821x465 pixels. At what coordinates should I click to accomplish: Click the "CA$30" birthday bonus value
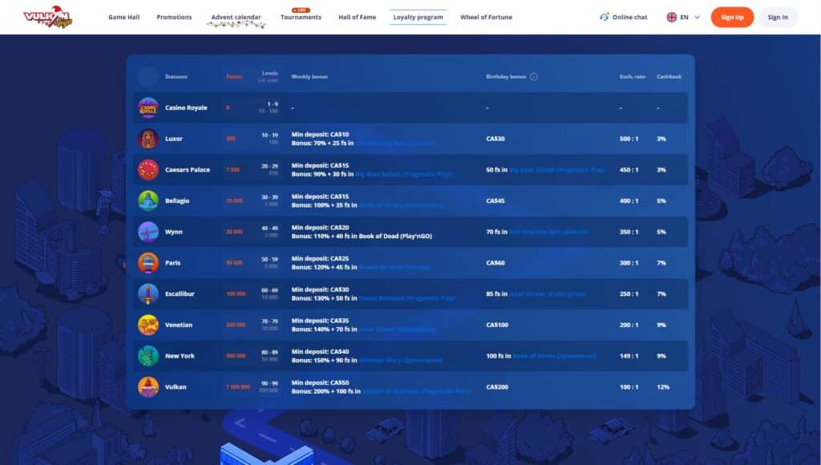[x=495, y=139]
